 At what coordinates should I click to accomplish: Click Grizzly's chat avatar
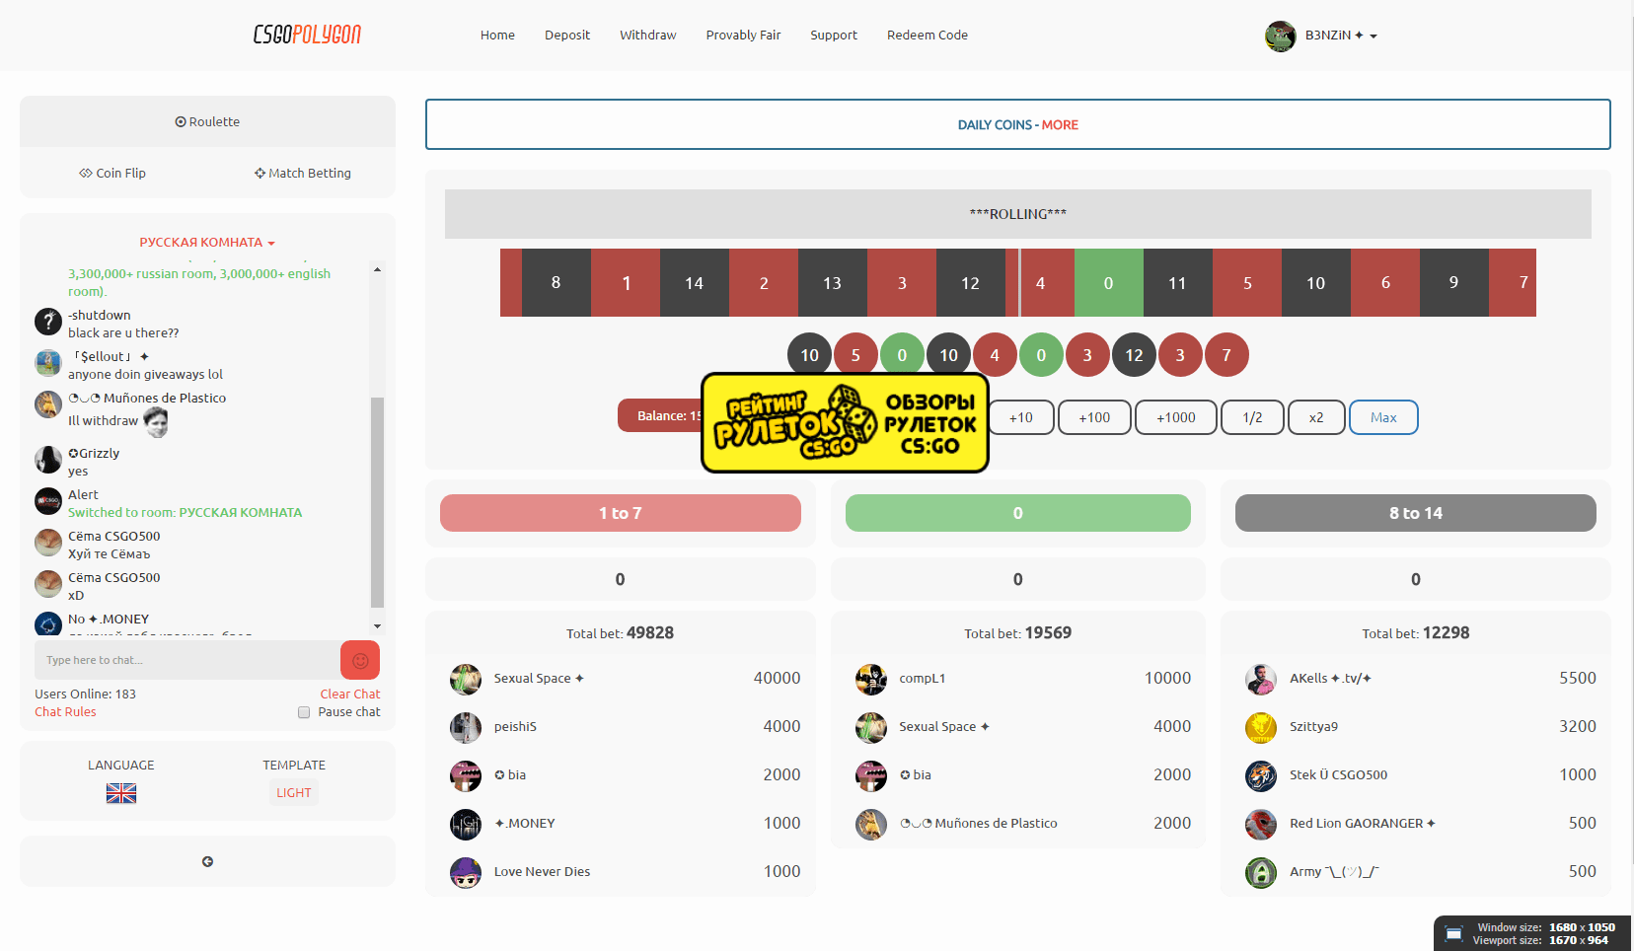pos(48,460)
